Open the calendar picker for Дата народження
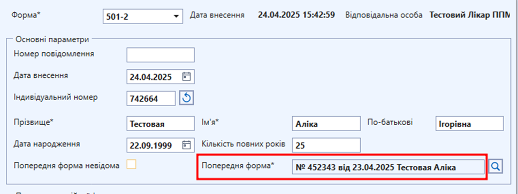This screenshot has width=518, height=194. point(187,144)
